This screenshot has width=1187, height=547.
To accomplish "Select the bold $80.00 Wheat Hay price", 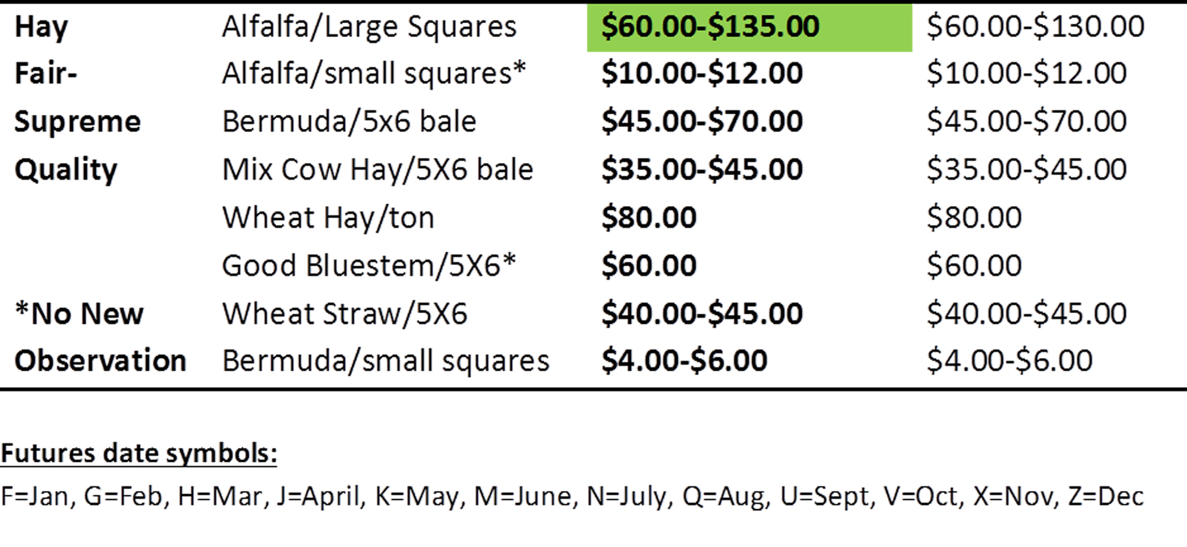I will 649,218.
